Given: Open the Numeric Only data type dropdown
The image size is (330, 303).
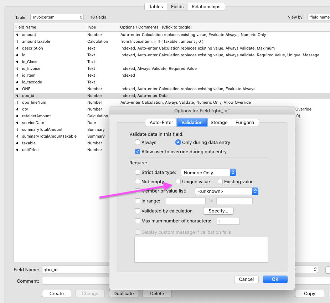Looking at the screenshot, I should coord(208,173).
